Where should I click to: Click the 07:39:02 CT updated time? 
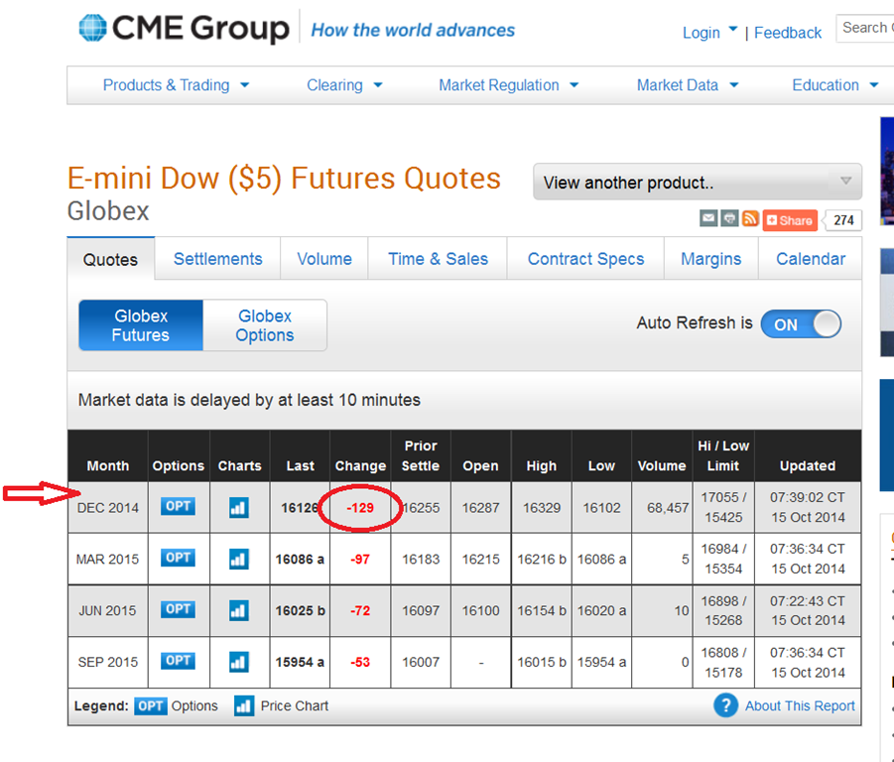[808, 497]
